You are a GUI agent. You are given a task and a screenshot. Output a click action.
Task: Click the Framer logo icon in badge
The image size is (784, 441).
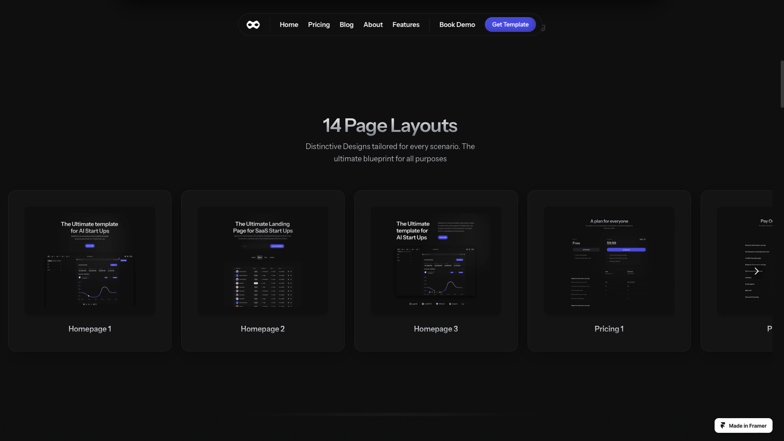(x=723, y=425)
